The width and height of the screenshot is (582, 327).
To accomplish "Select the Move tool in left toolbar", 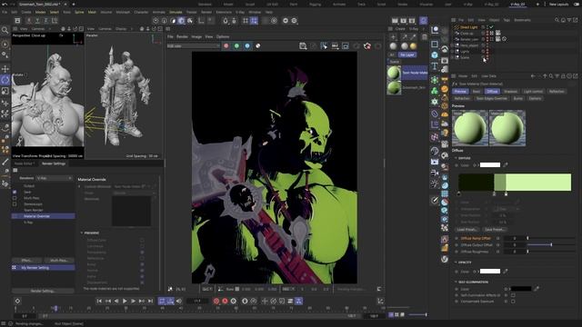I will click(5, 69).
